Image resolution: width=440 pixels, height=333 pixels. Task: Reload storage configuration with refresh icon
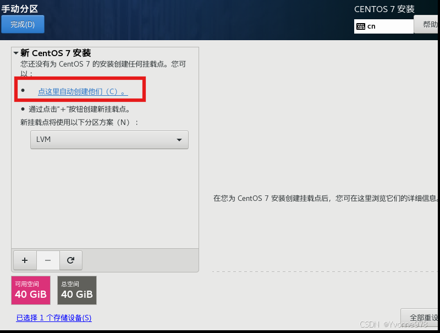(x=71, y=260)
